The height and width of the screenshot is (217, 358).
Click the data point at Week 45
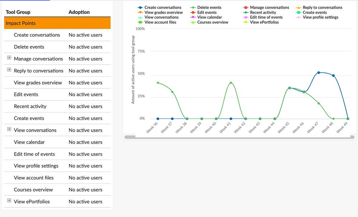tap(290, 88)
